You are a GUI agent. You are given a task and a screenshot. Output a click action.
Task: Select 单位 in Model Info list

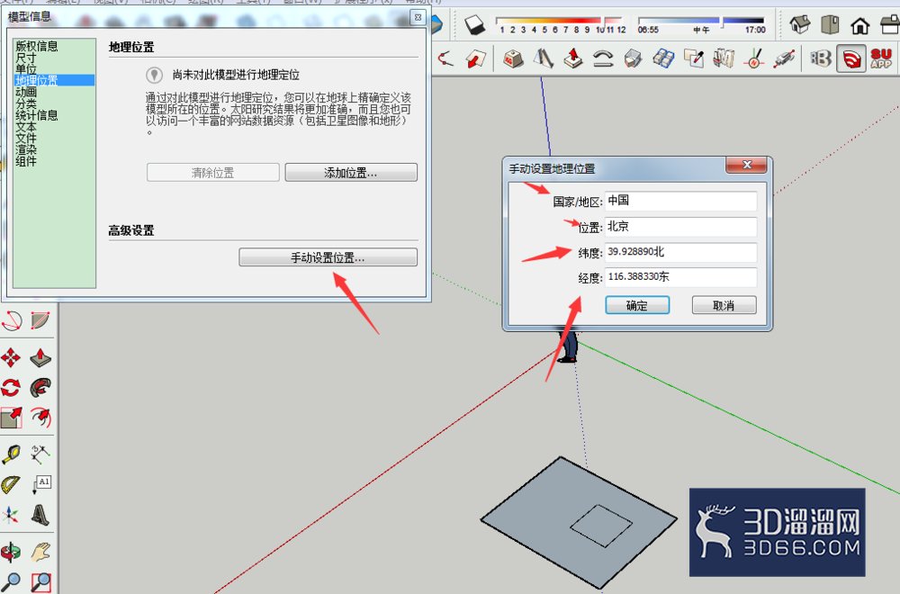26,69
